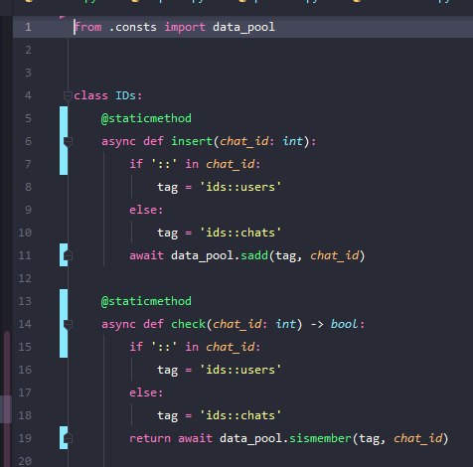The height and width of the screenshot is (467, 473).
Task: Click line number 10 in the gutter
Action: pos(25,233)
